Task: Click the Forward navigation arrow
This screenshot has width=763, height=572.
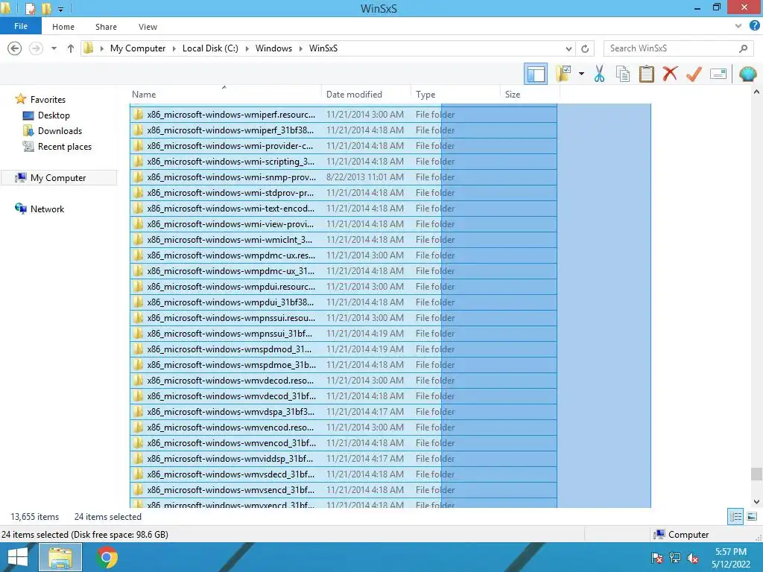Action: [36, 48]
